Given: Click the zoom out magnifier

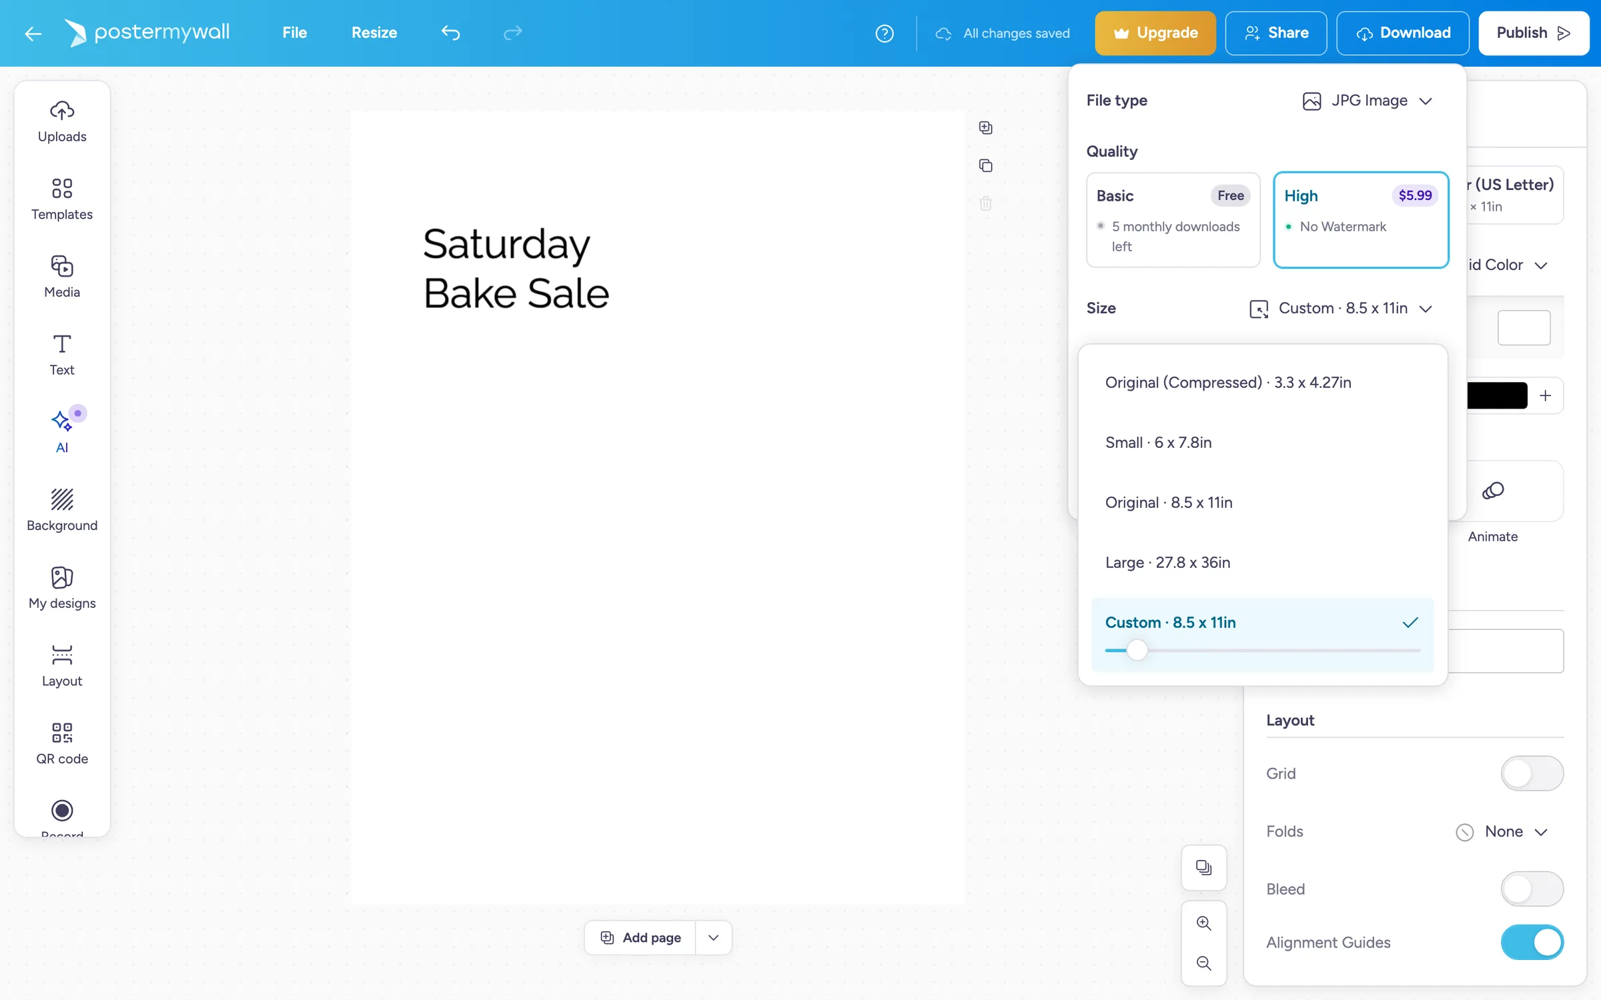Looking at the screenshot, I should click(x=1204, y=963).
